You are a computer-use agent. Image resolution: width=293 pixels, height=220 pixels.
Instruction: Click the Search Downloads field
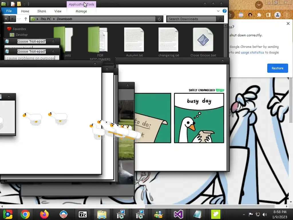191,19
